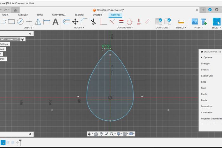Image resolution: width=222 pixels, height=148 pixels.
Task: Expand the comments panel plus button
Action: pos(30,134)
